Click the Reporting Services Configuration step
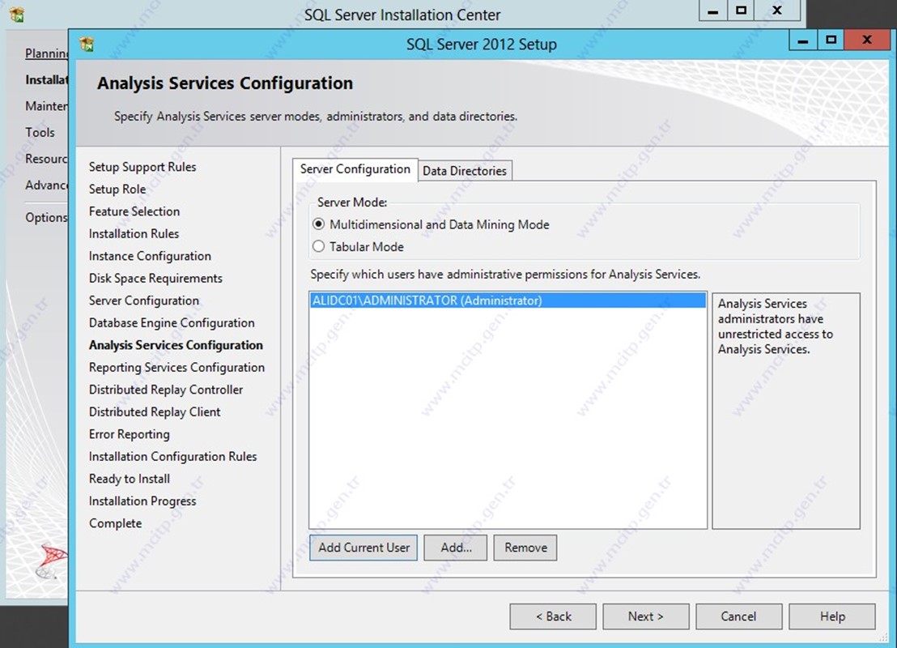The image size is (897, 648). (176, 368)
